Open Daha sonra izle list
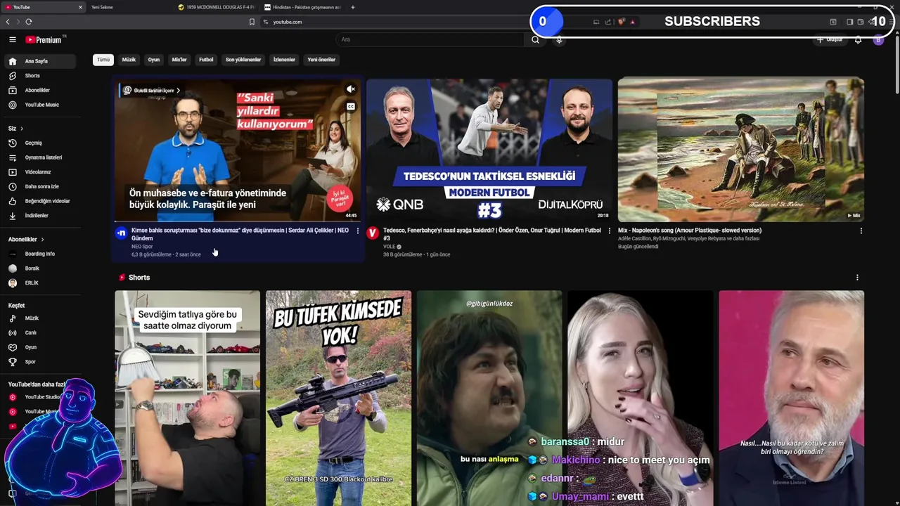 pos(41,186)
